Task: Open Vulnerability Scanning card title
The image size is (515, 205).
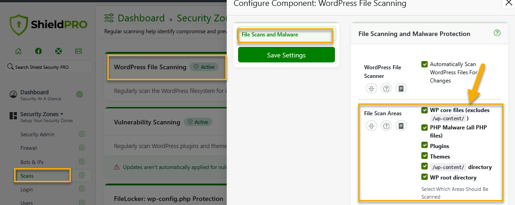Action: tap(147, 122)
